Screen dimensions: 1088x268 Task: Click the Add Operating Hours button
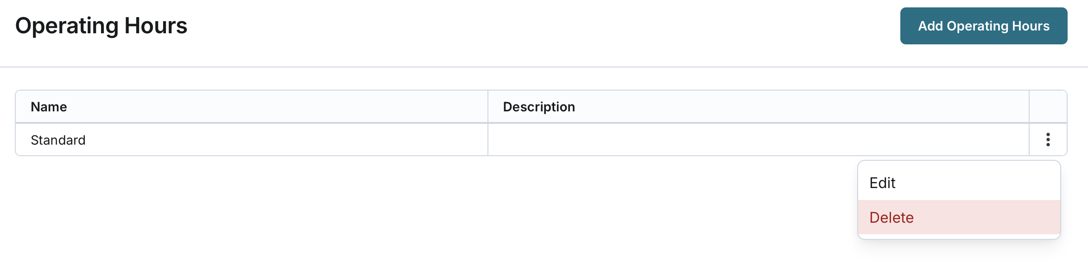pyautogui.click(x=983, y=26)
